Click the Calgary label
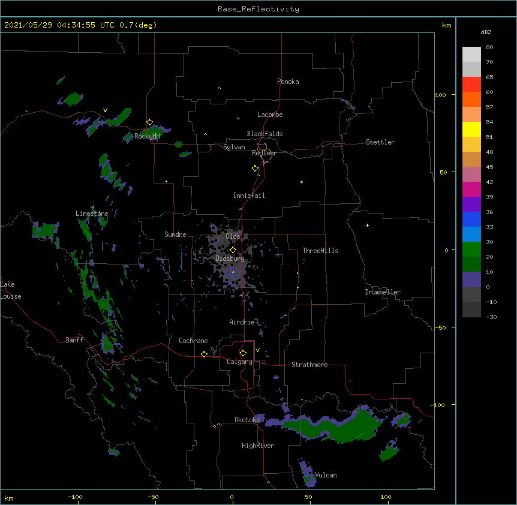Image resolution: width=517 pixels, height=505 pixels. [239, 362]
